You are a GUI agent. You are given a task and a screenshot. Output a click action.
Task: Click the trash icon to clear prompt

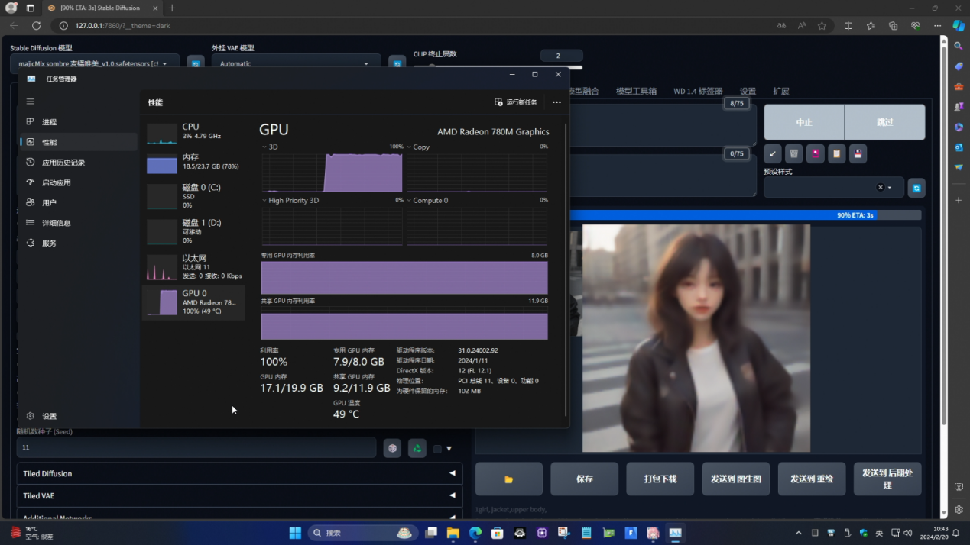coord(794,153)
